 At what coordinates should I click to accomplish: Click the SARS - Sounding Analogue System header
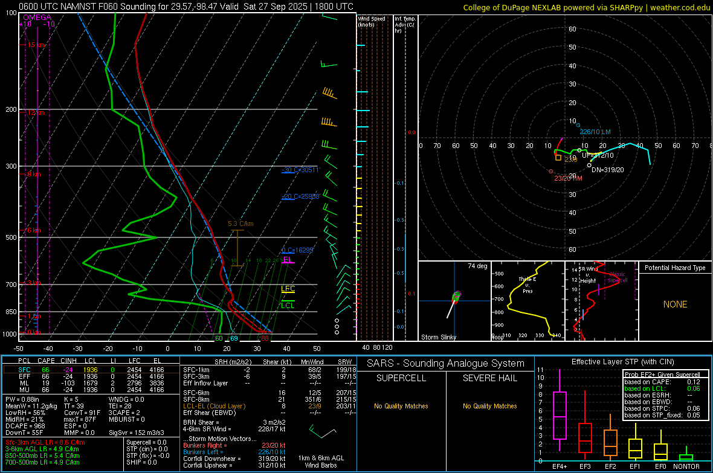click(x=446, y=364)
